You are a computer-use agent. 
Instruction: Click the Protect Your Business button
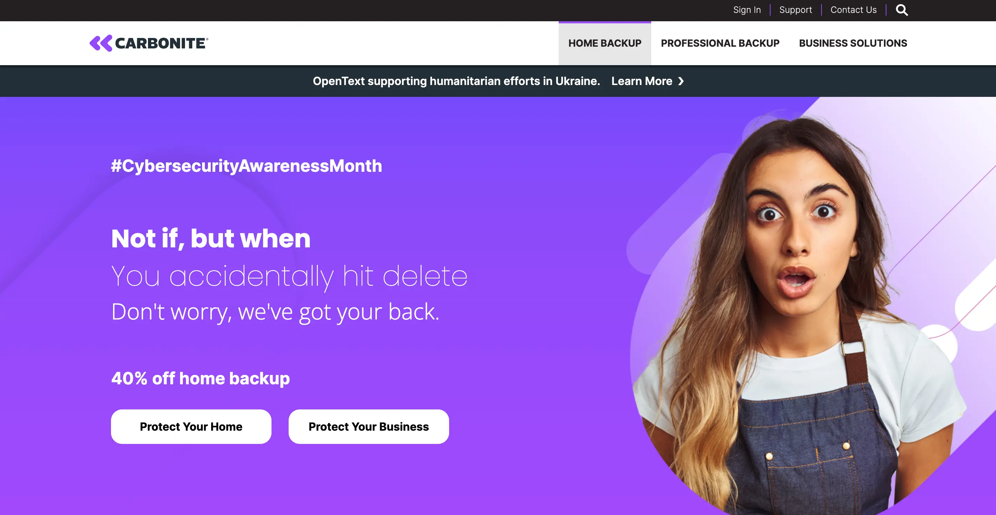tap(369, 426)
